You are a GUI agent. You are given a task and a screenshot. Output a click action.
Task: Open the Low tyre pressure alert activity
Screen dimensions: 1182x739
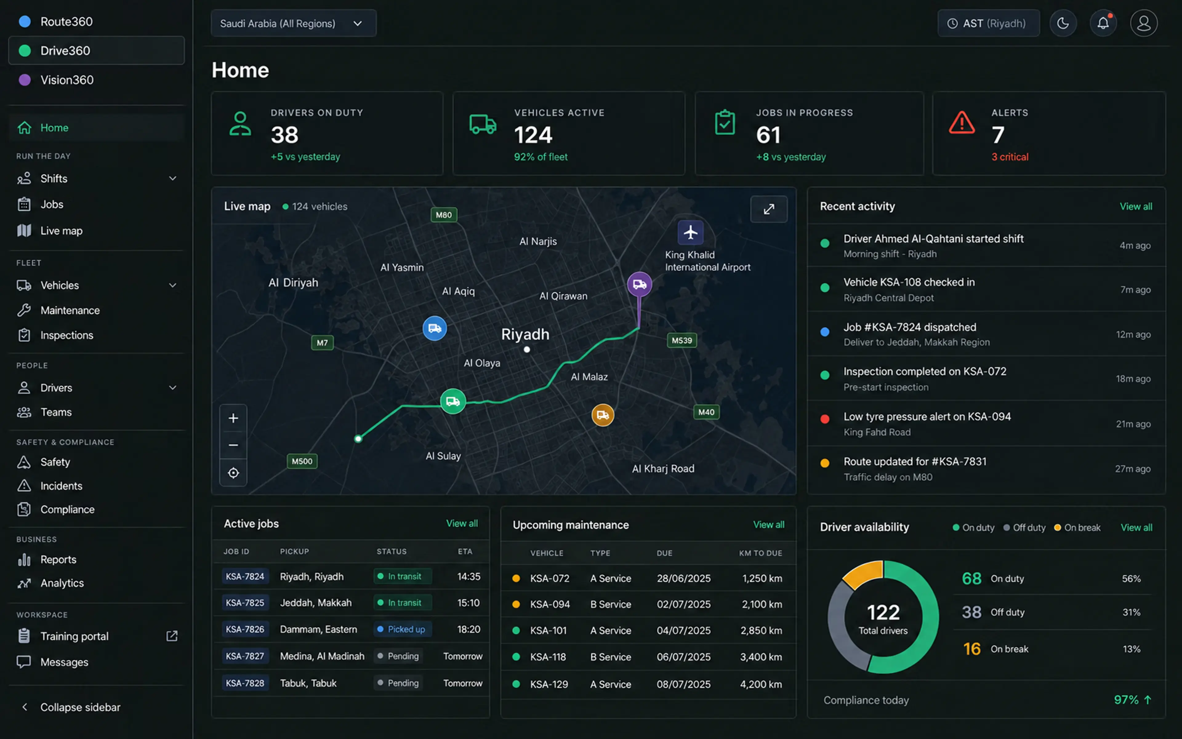(986, 424)
